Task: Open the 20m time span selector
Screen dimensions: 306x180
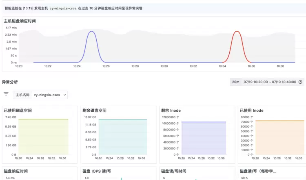Action: pos(235,82)
